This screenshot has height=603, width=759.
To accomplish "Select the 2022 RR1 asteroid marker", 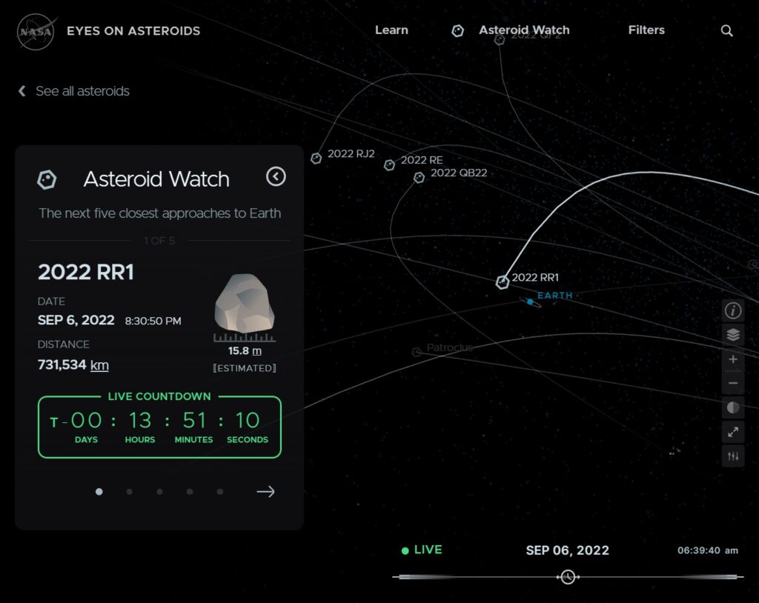I will [x=503, y=281].
